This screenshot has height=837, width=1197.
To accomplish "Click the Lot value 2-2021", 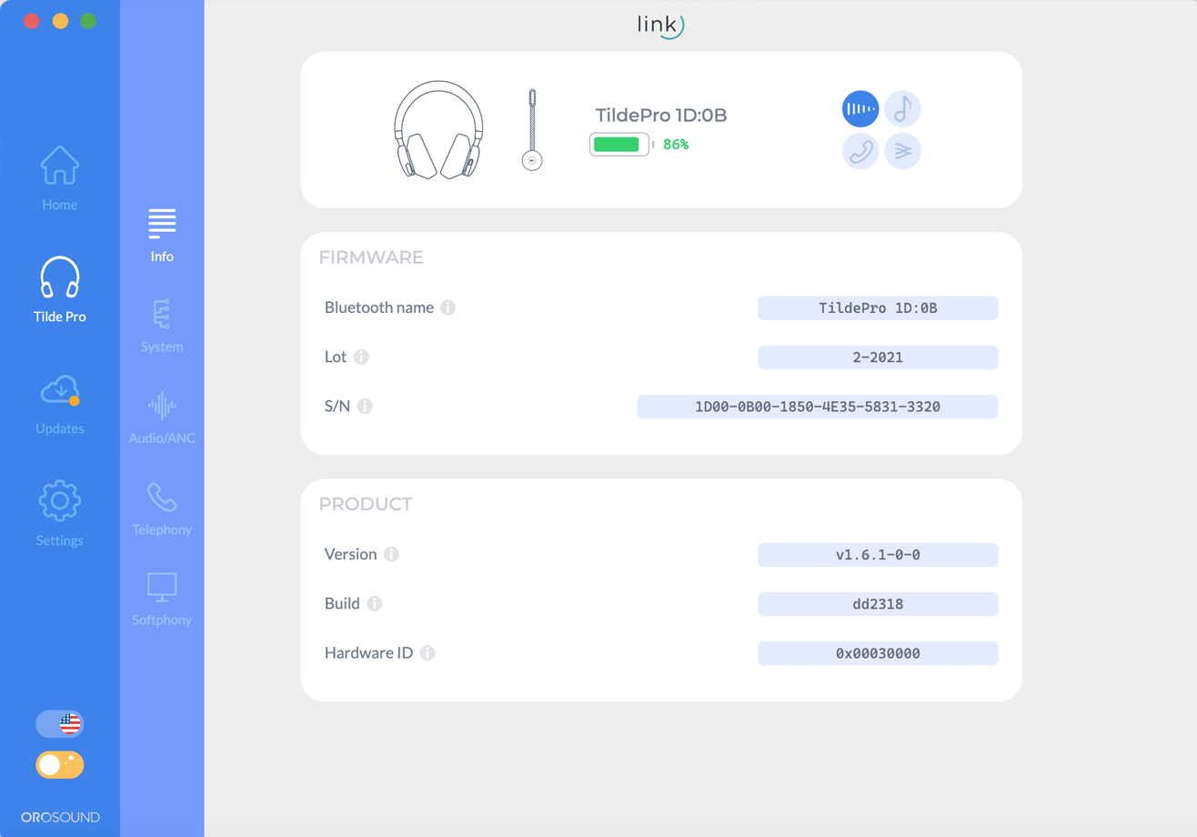I will point(878,358).
